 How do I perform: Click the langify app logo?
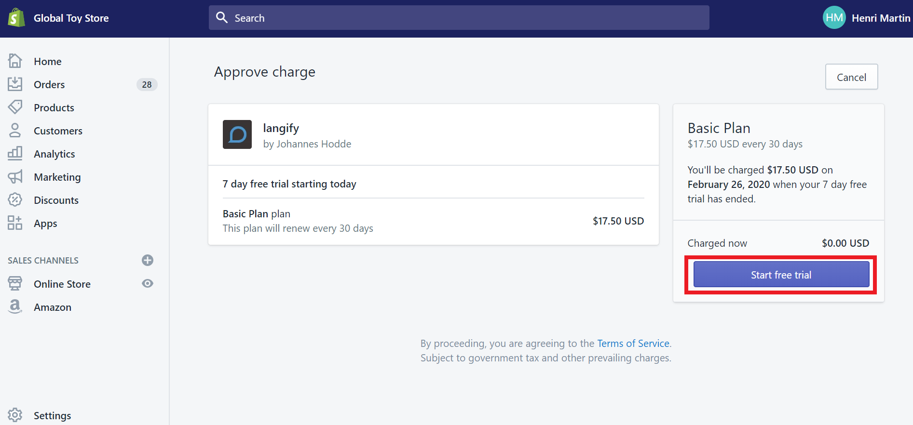(x=237, y=134)
